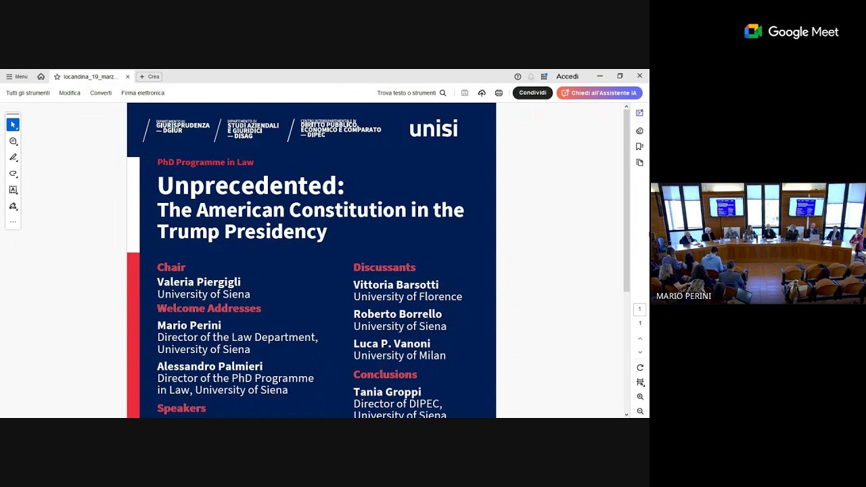Click the current page number box

coord(639,309)
